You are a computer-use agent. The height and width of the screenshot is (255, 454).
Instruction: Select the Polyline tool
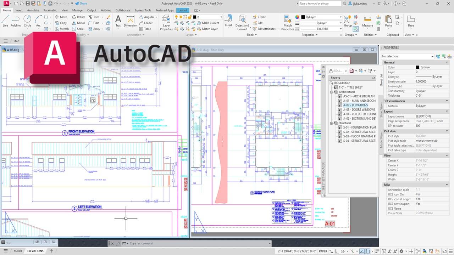(16, 21)
